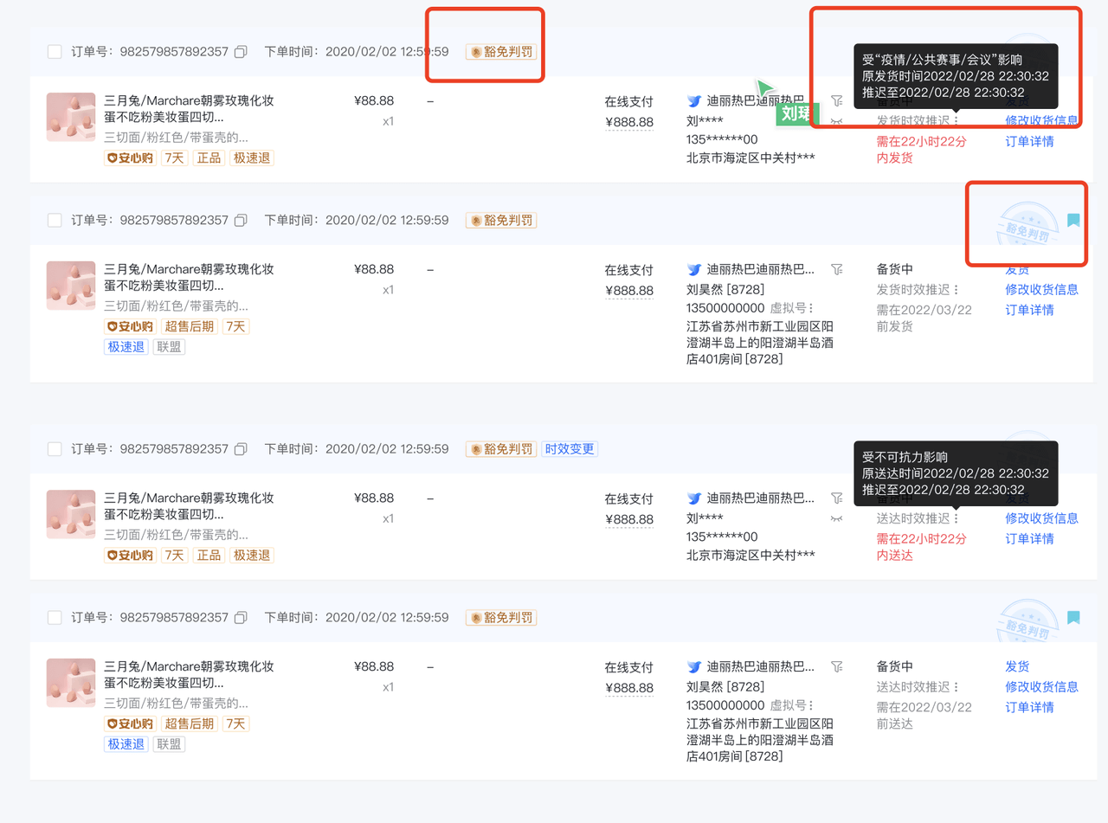Open chat with buyer 迪丽热巴 via bird icon
The width and height of the screenshot is (1108, 823).
(693, 100)
